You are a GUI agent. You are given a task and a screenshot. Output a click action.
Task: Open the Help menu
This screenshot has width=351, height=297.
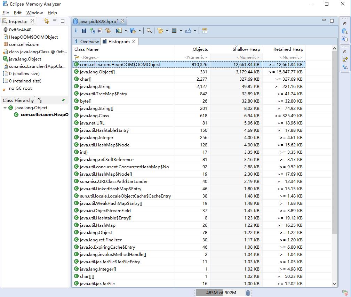pyautogui.click(x=52, y=13)
